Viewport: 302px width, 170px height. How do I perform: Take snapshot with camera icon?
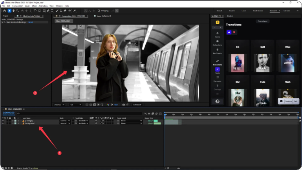tap(123, 105)
